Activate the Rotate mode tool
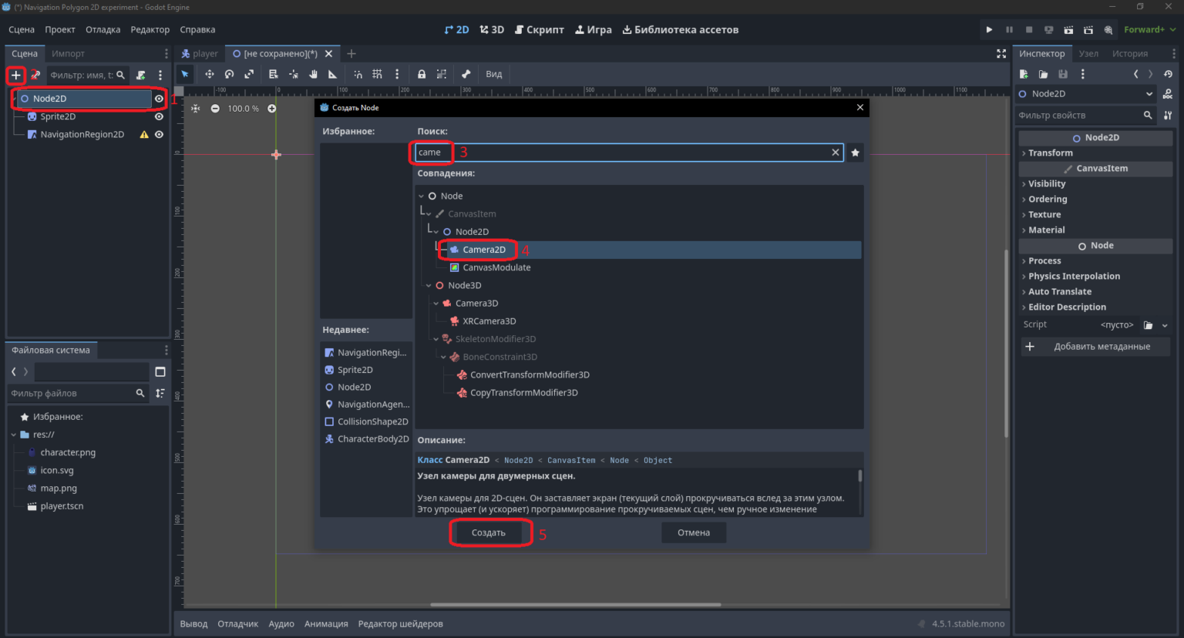Image resolution: width=1184 pixels, height=638 pixels. pos(229,74)
